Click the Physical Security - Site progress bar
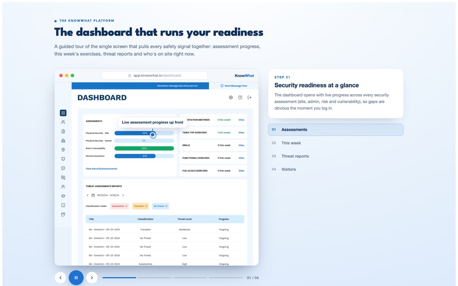The height and width of the screenshot is (286, 458). (x=144, y=133)
